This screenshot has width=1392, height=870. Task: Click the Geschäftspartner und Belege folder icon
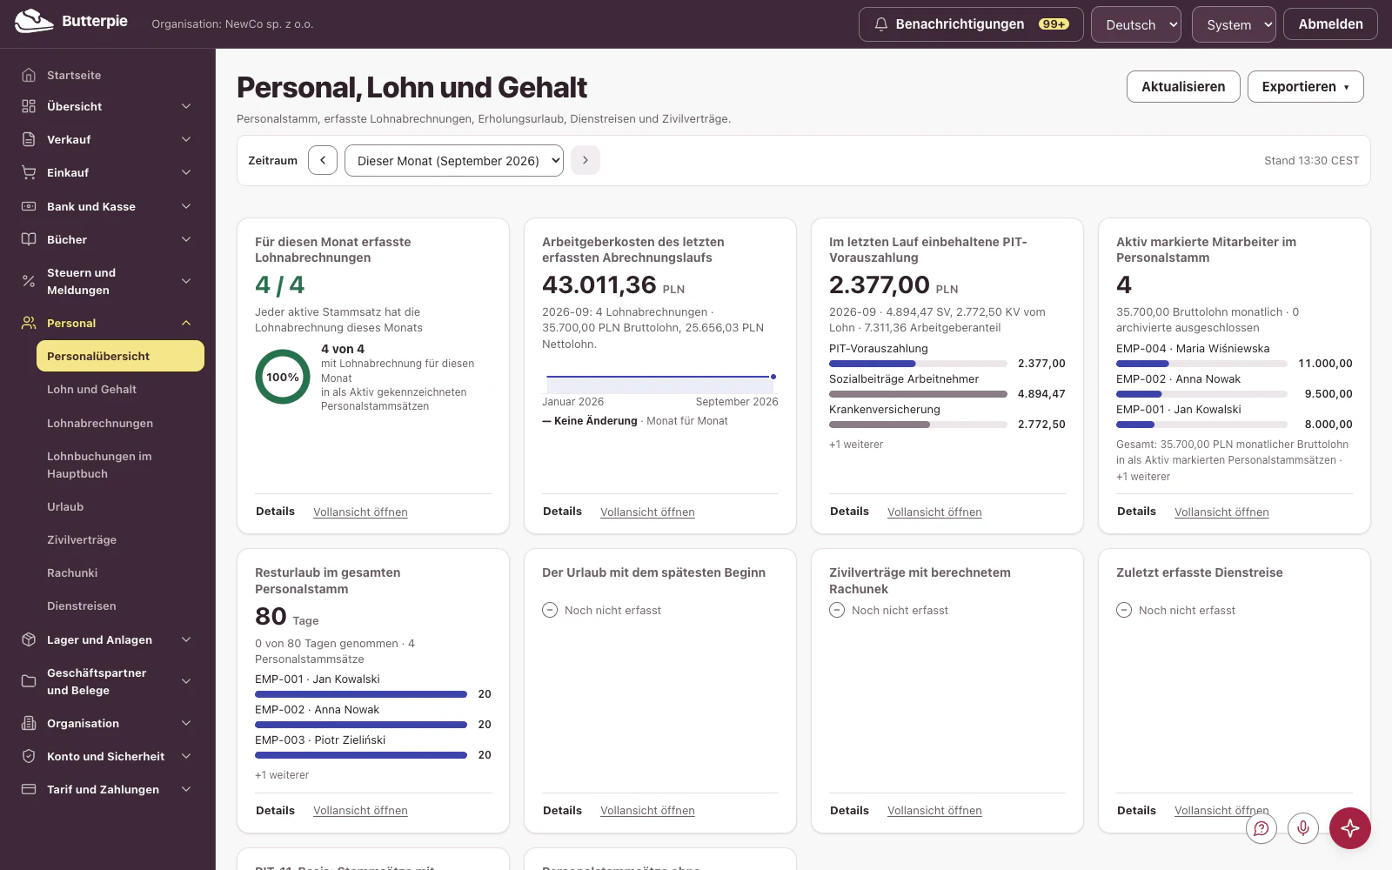click(x=29, y=681)
